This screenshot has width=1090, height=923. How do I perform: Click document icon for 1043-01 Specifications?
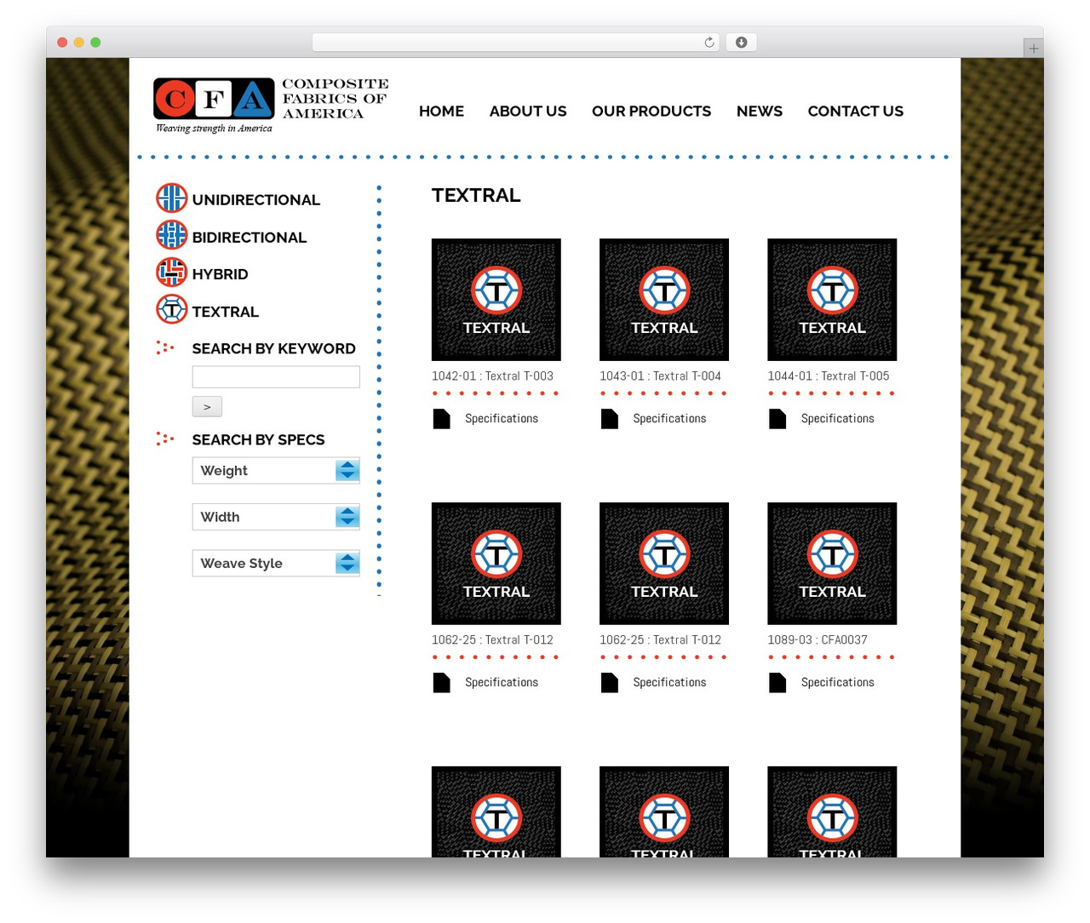click(609, 419)
